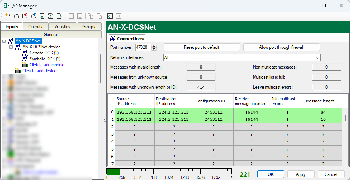Select AN-X-DCSNet device tree item
The width and height of the screenshot is (350, 180).
[41, 47]
